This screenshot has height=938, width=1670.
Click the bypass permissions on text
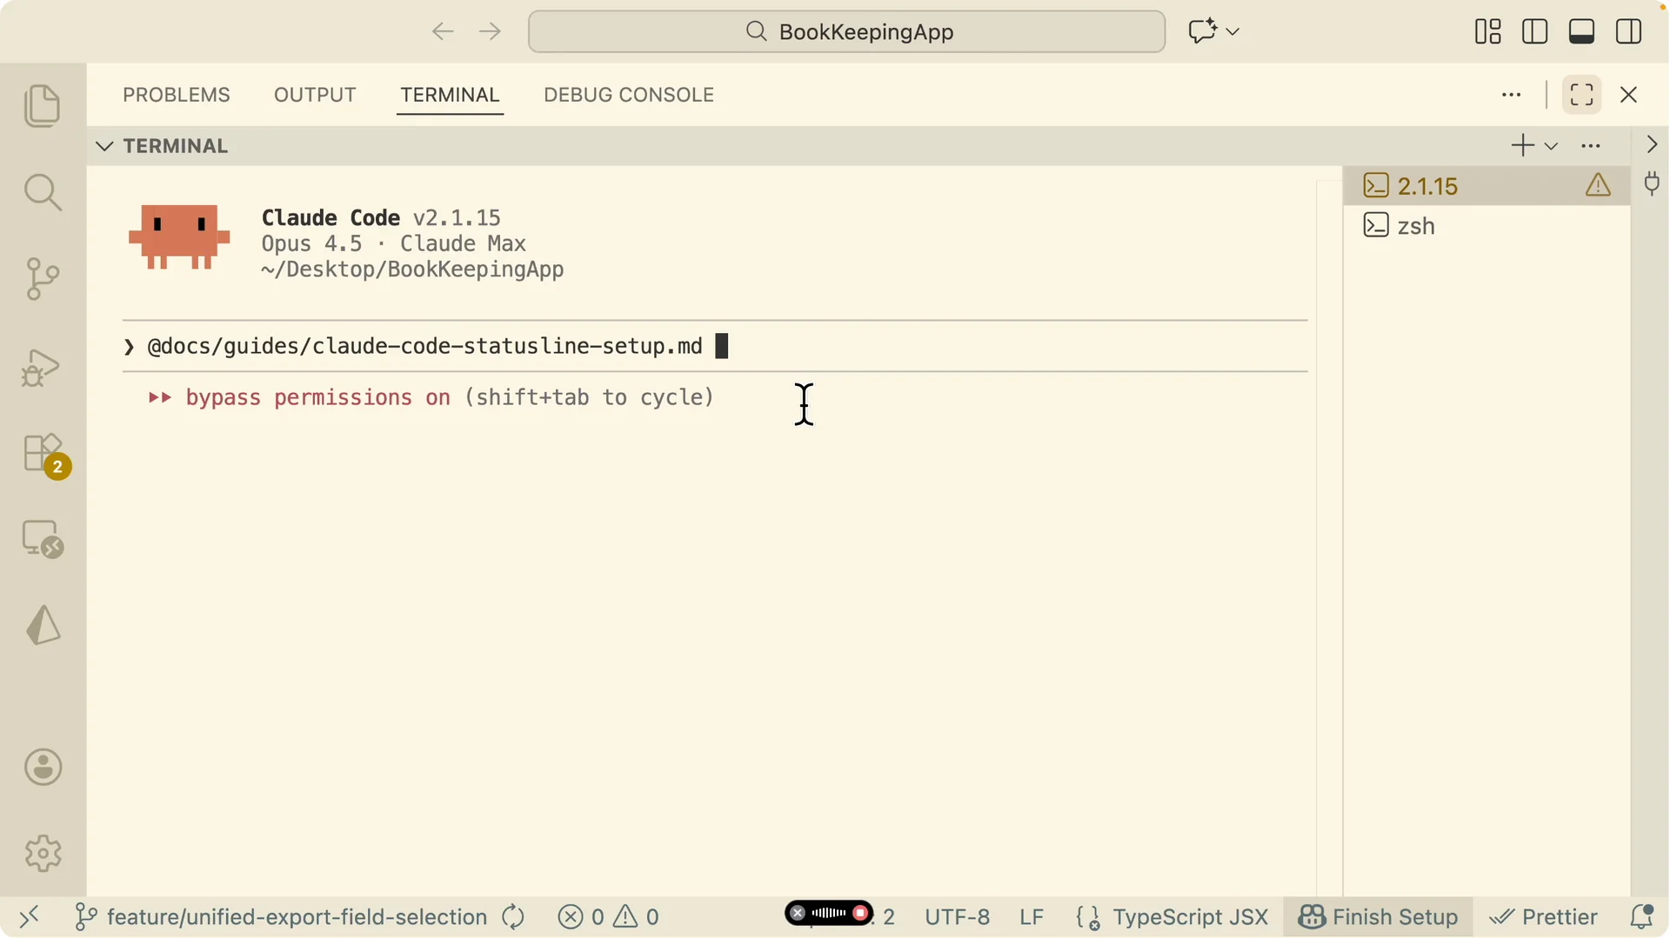pyautogui.click(x=317, y=398)
